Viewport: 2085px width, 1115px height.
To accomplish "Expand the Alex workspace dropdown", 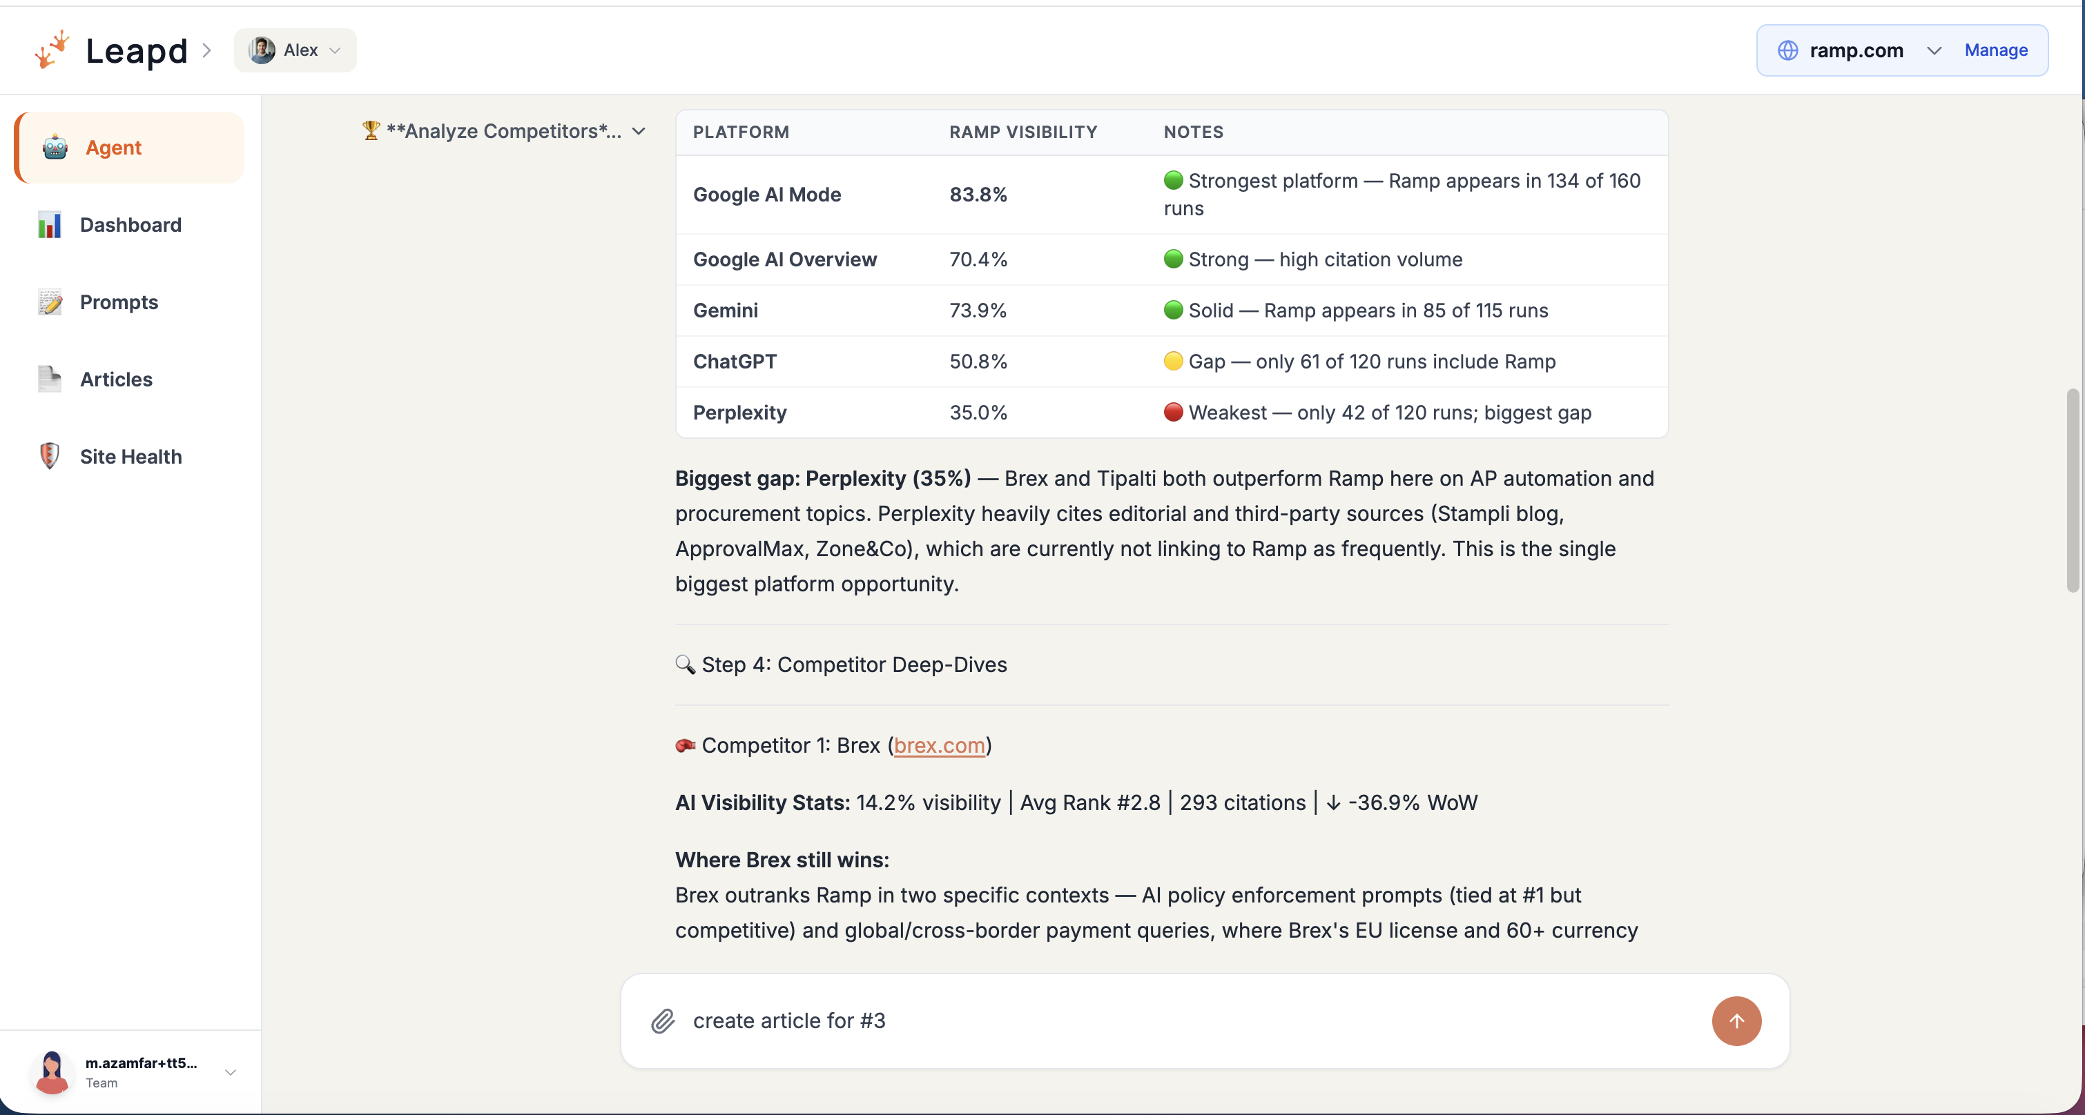I will pos(335,50).
